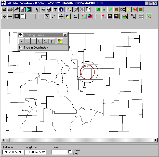Click the 100% zoom button

pos(123,9)
